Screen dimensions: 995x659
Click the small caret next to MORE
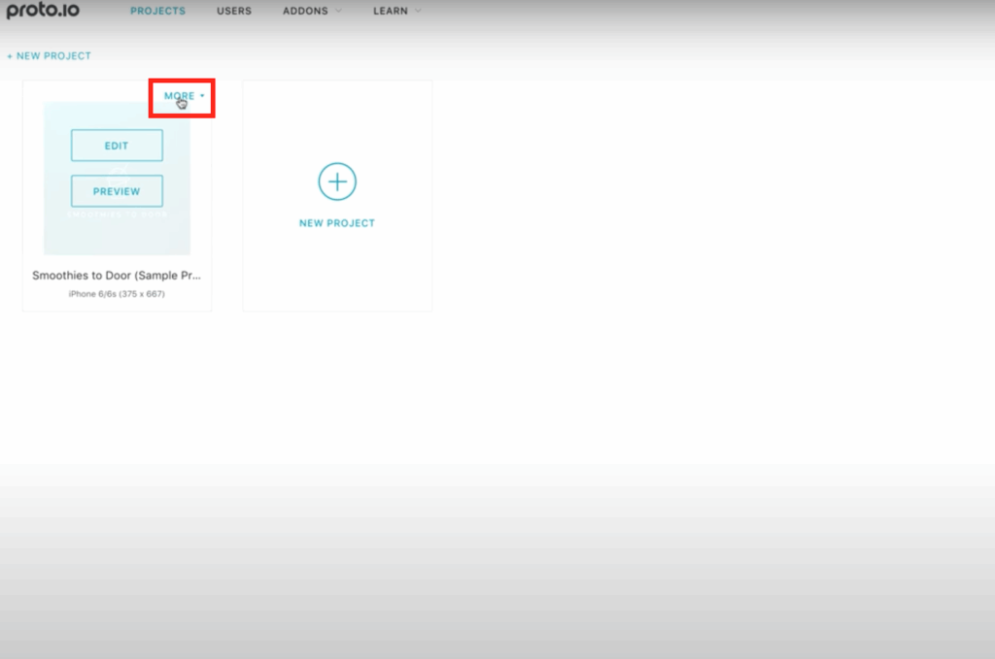(202, 96)
